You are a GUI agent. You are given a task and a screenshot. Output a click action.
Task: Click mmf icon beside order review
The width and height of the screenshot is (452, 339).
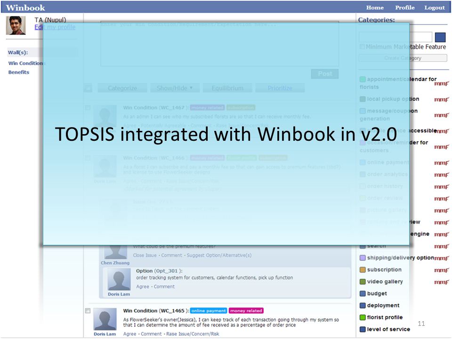[441, 199]
